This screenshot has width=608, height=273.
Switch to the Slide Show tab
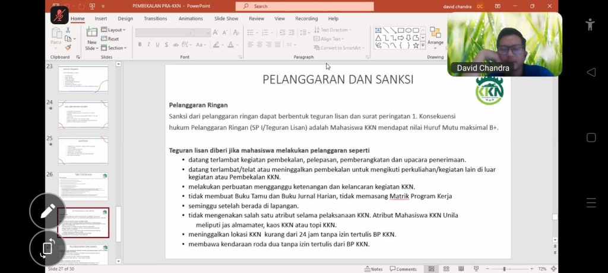tap(226, 18)
